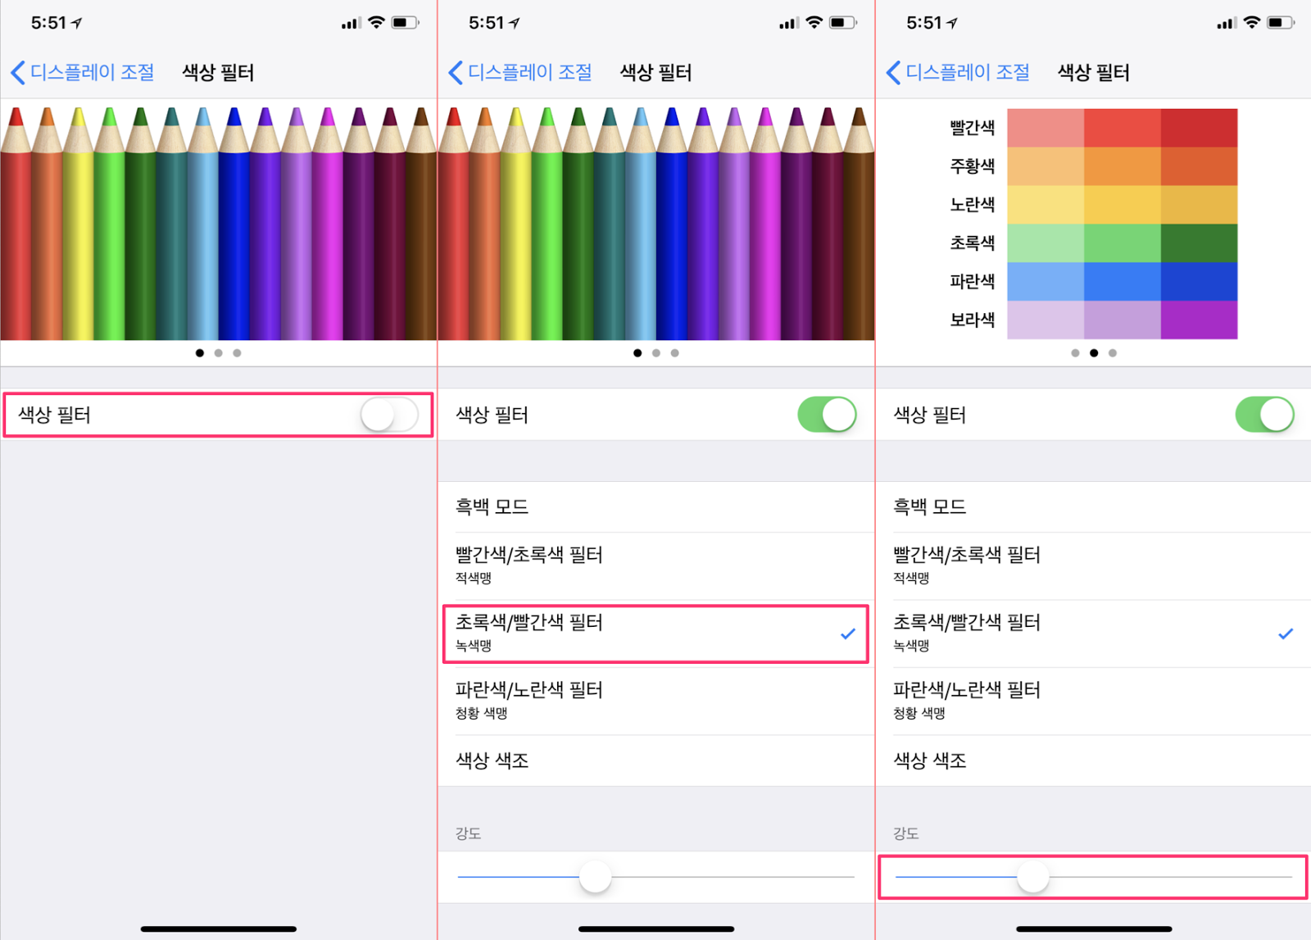This screenshot has width=1311, height=940.
Task: Click 강도 slider knob in middle screen
Action: click(596, 877)
